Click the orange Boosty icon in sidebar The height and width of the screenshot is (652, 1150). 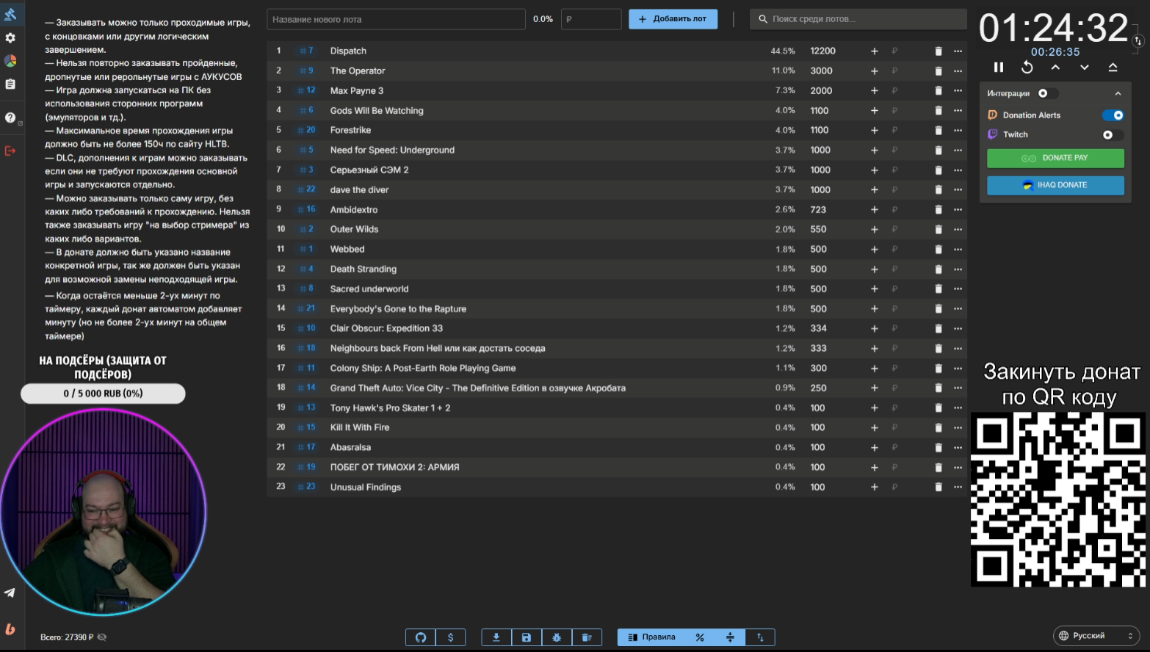point(10,629)
